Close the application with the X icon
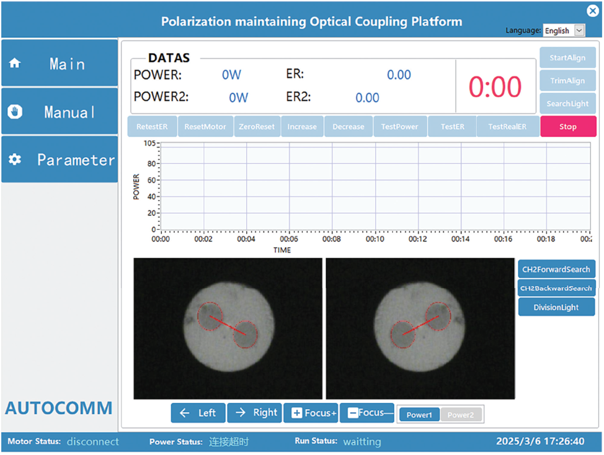This screenshot has height=455, width=604. pyautogui.click(x=593, y=10)
